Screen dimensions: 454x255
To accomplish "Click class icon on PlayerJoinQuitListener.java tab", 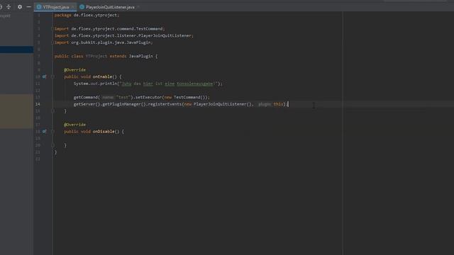I will tap(82, 7).
